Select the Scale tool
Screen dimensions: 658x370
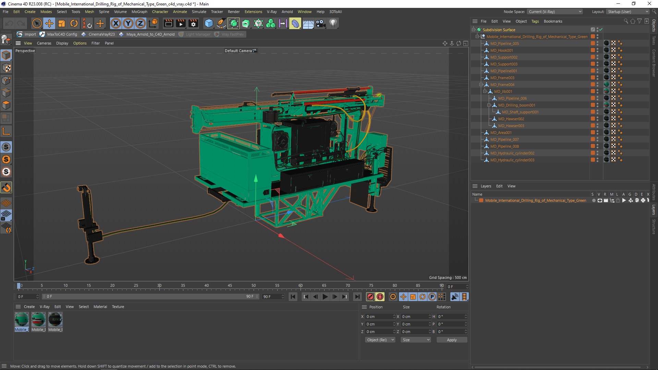point(62,23)
